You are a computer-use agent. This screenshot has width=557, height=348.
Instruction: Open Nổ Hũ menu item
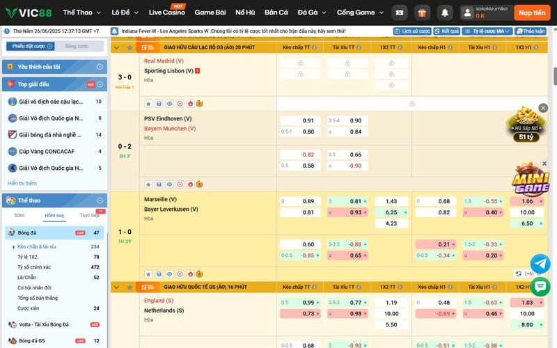(x=245, y=13)
